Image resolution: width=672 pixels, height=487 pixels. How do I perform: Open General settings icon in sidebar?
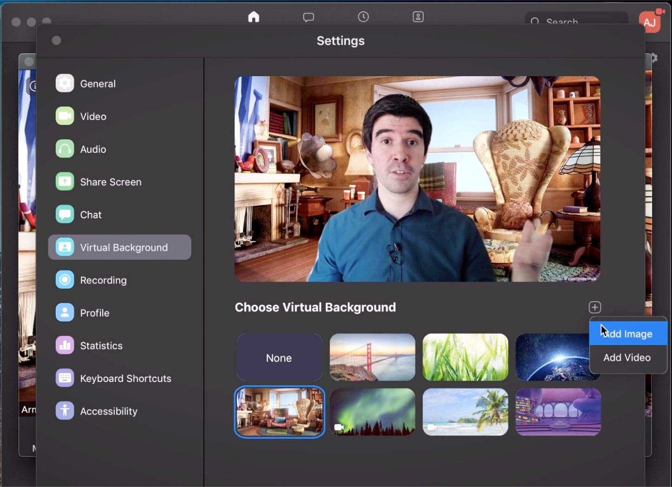65,84
